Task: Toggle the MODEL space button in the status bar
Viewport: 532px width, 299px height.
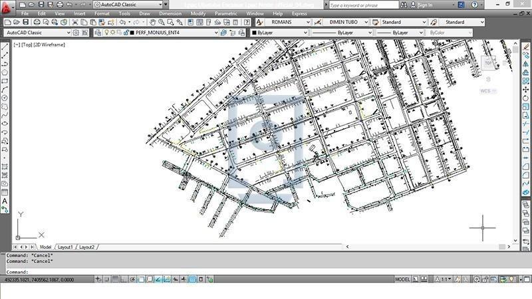Action: coord(403,280)
